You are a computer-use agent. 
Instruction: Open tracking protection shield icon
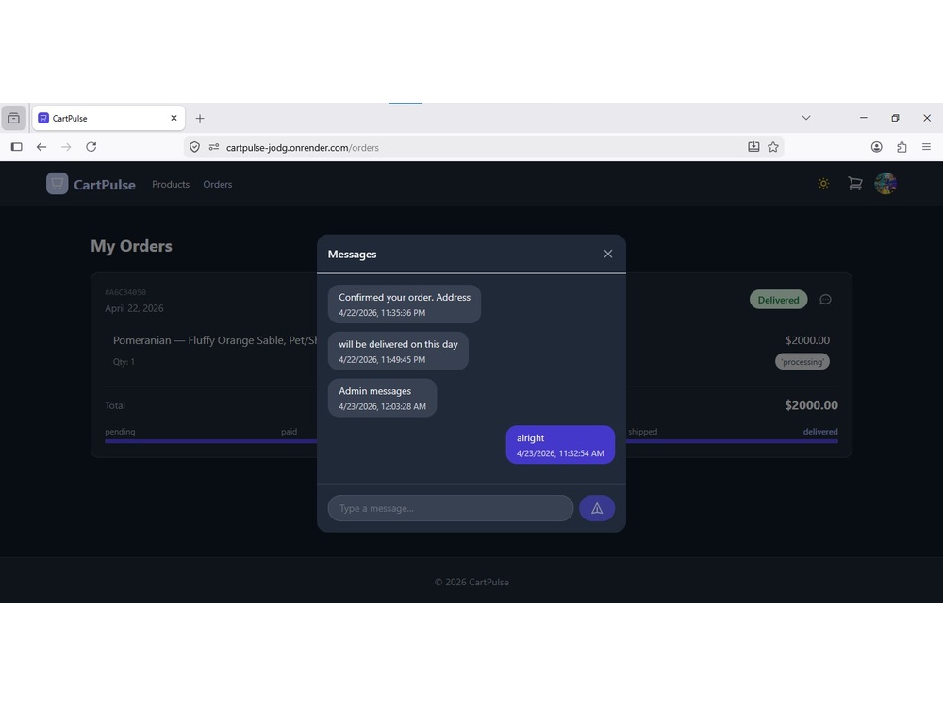[194, 147]
